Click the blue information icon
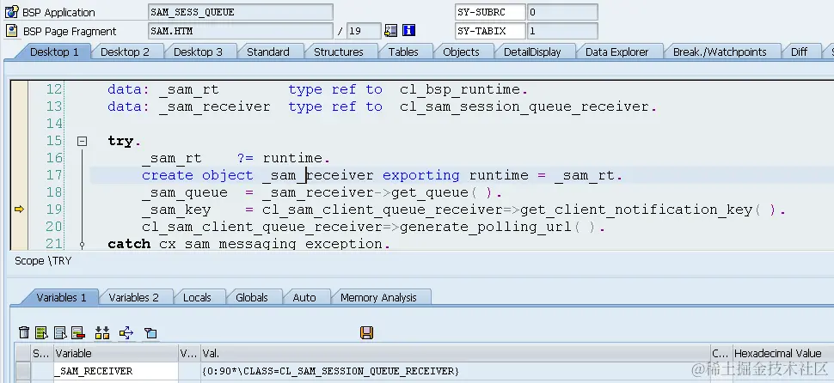Viewport: 834px width, 383px height. 408,30
